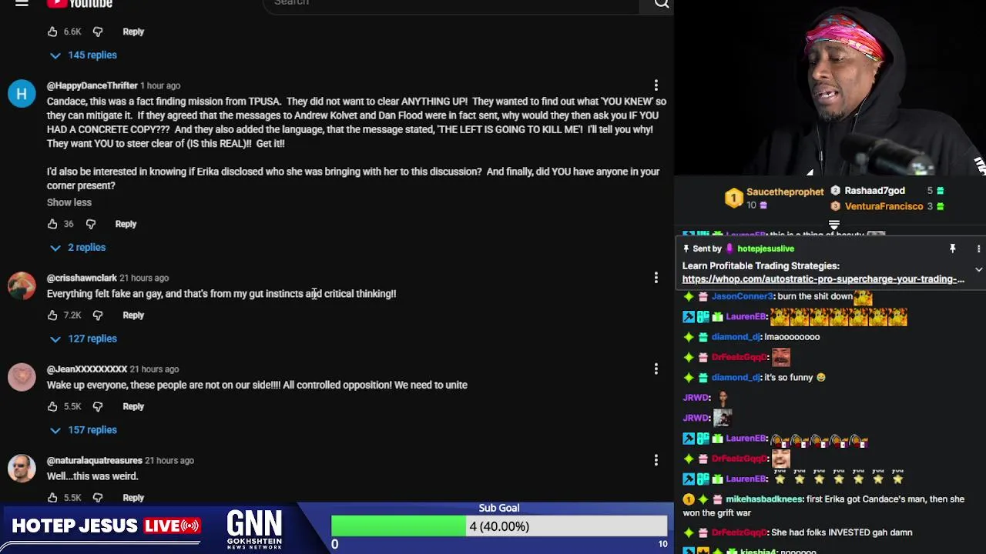Collapse comment with Show less
This screenshot has height=554, width=986.
click(x=69, y=202)
